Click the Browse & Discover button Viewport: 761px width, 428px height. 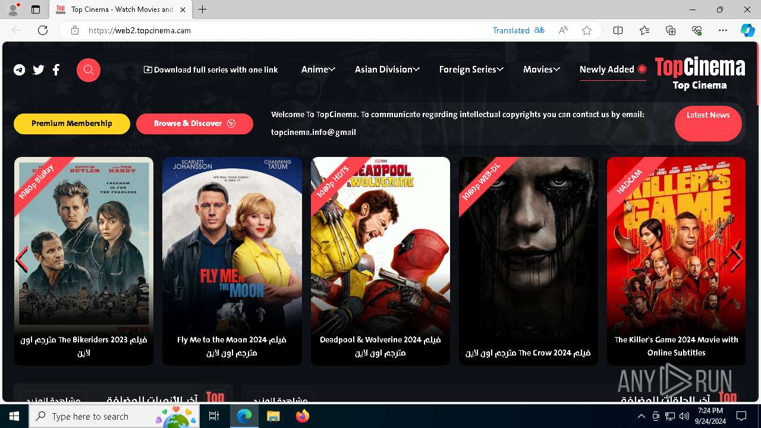(x=194, y=124)
